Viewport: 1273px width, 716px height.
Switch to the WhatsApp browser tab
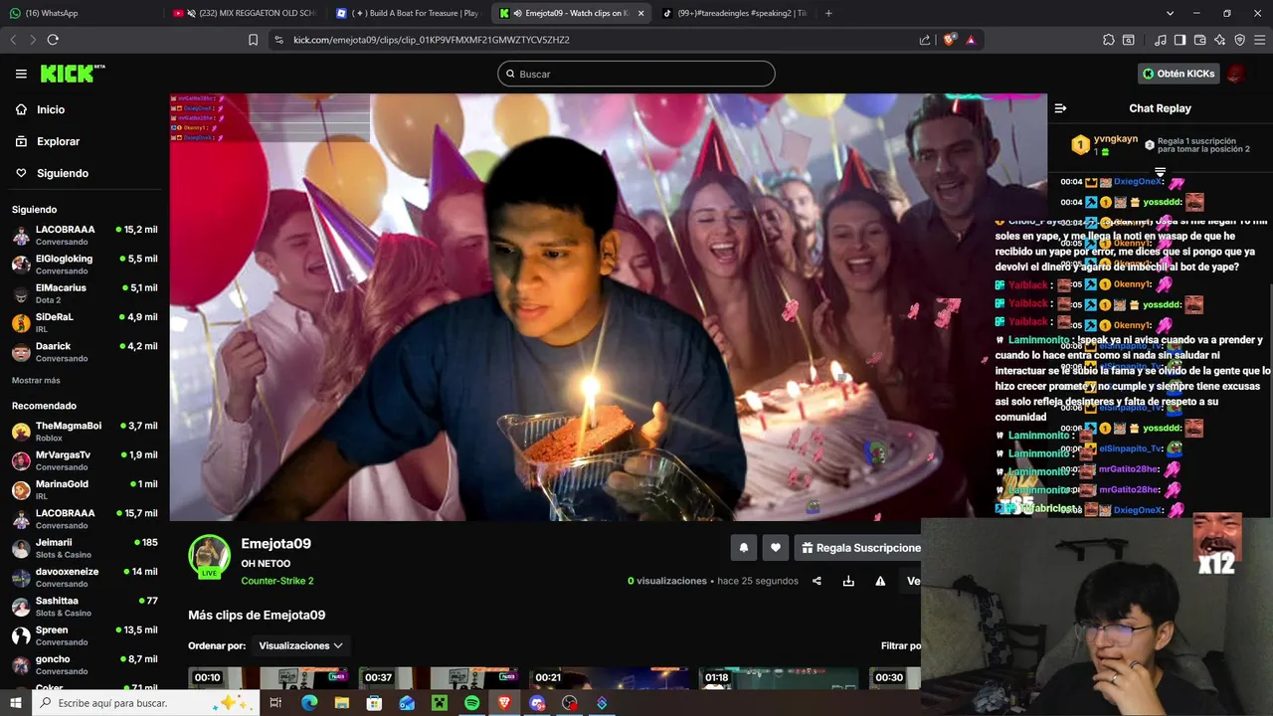(x=80, y=13)
